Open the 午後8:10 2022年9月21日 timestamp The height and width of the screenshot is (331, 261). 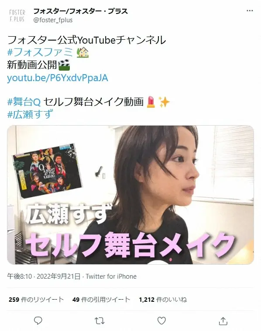44,276
